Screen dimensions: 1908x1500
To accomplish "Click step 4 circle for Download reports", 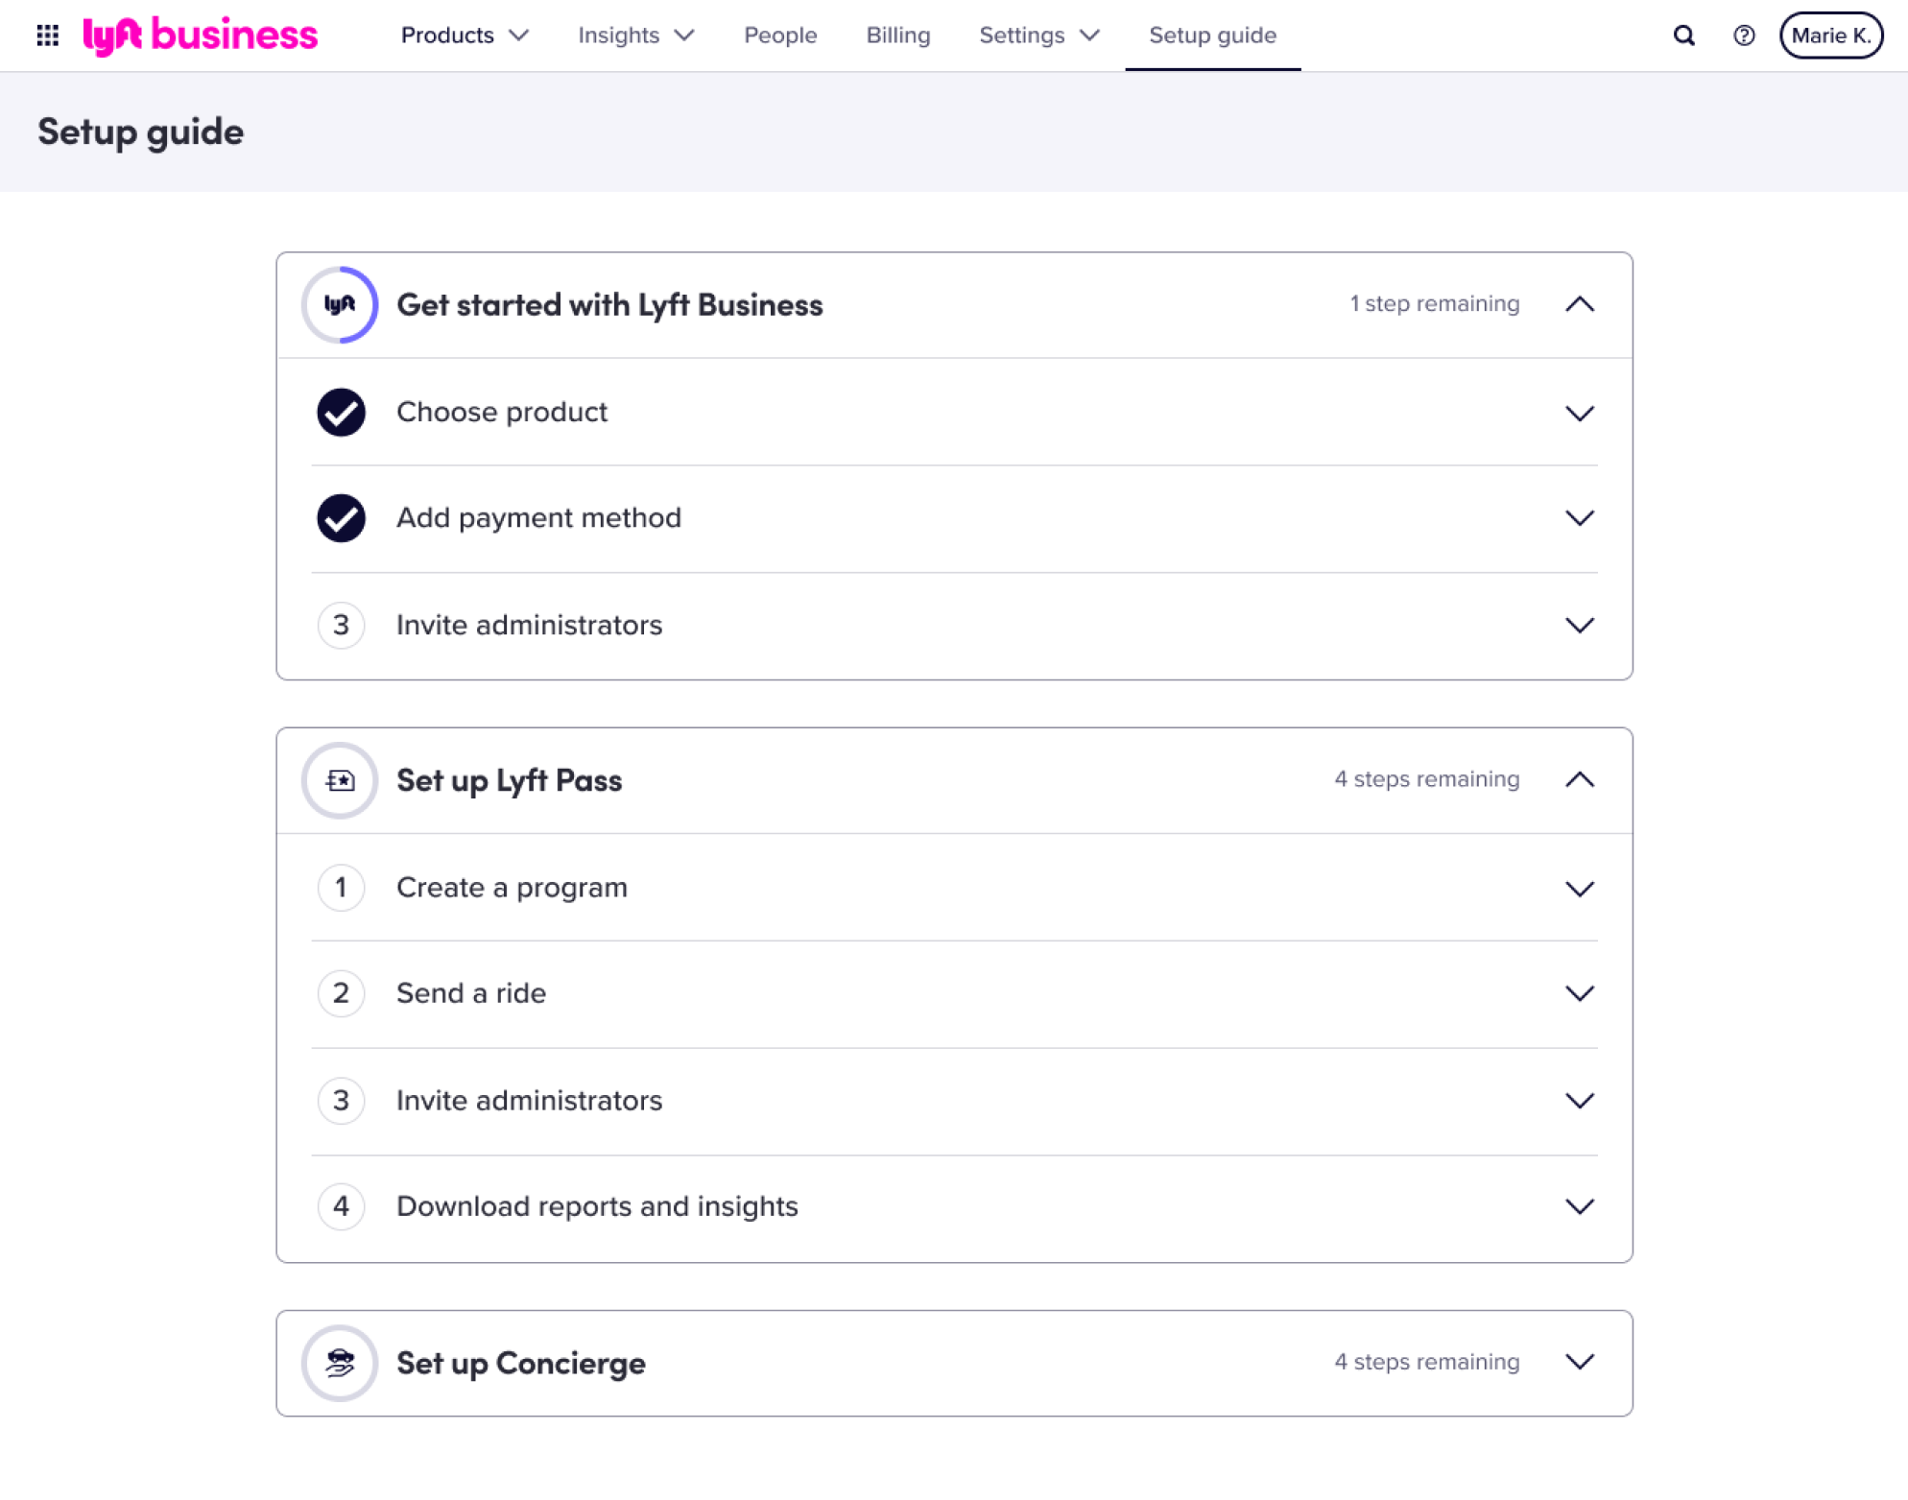I will 341,1206.
